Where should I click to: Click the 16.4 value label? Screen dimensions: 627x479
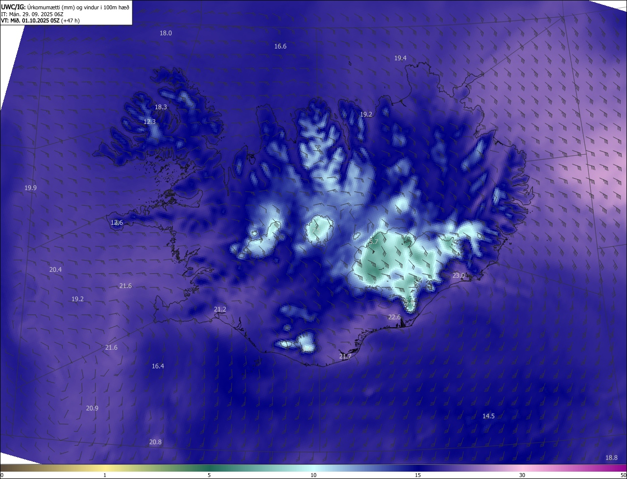158,366
